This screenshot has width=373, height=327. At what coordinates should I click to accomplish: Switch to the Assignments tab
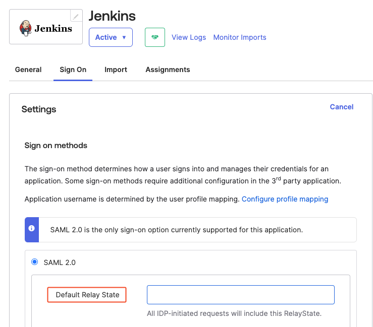[x=168, y=70]
